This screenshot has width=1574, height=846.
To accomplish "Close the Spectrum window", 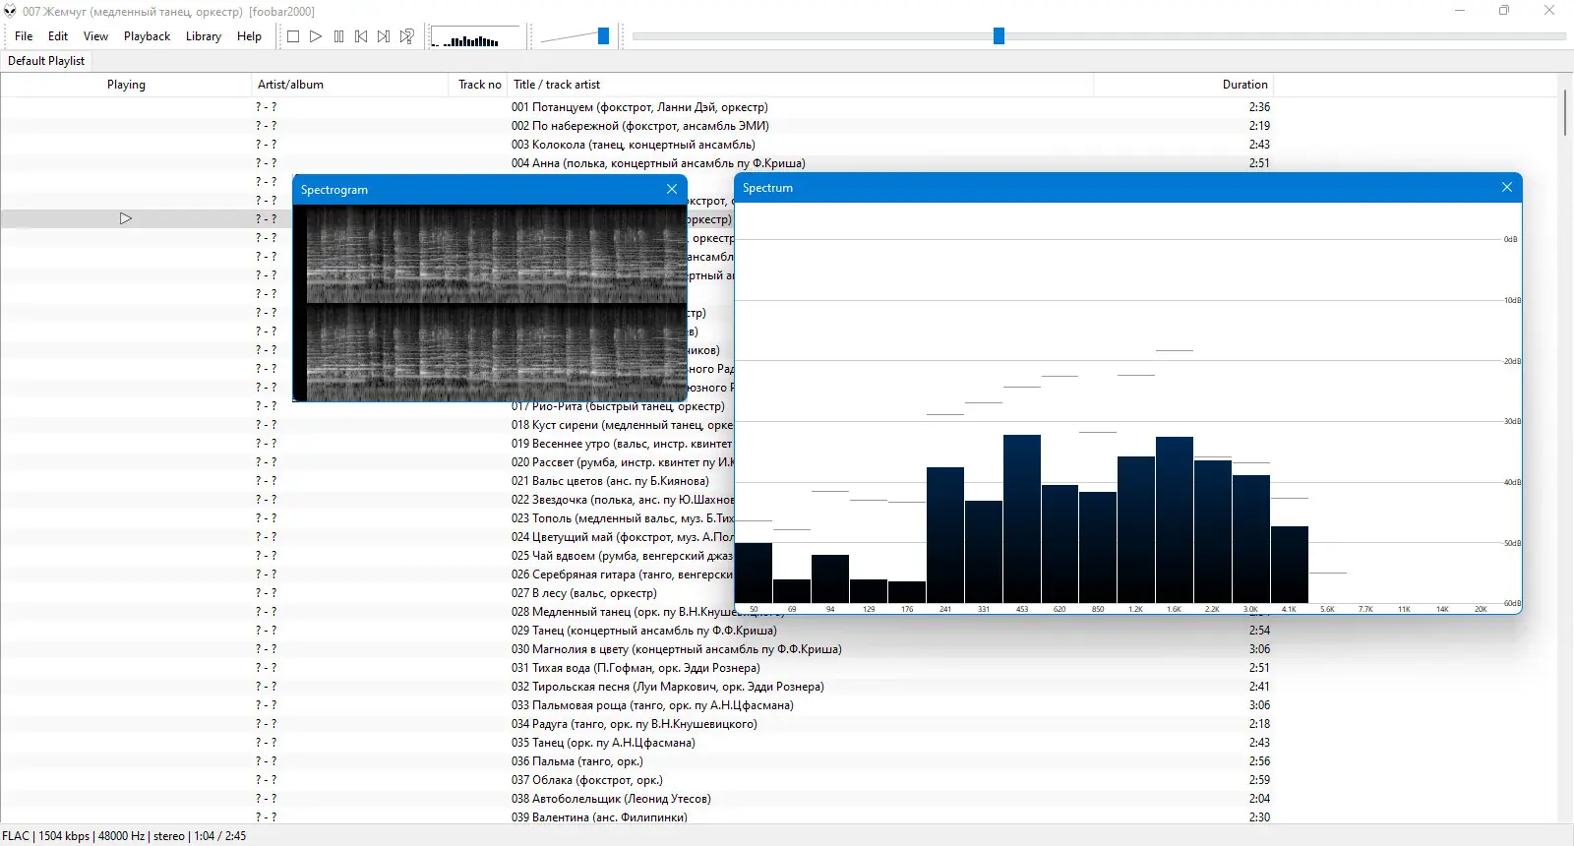I will [x=1507, y=187].
